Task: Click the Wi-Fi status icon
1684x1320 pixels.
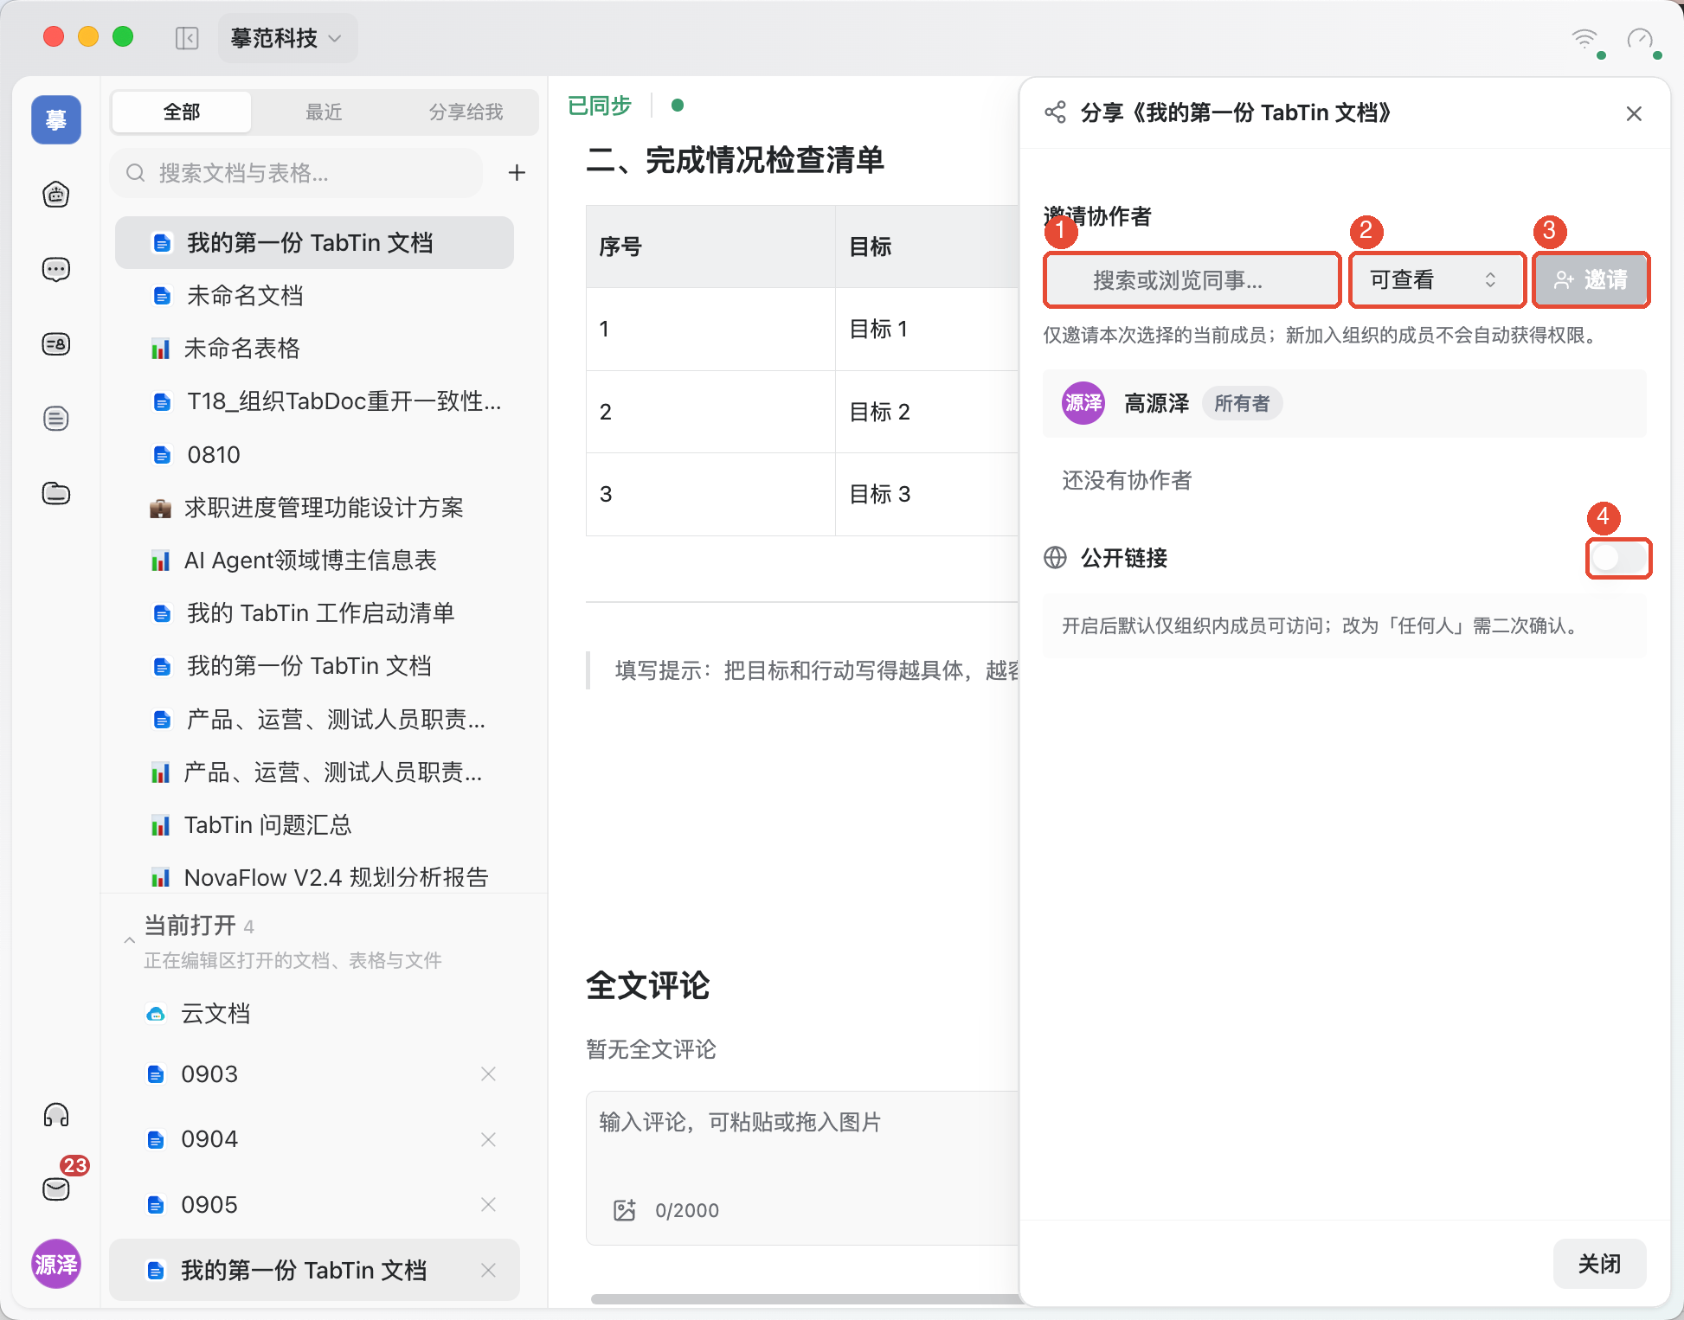Action: pos(1584,39)
